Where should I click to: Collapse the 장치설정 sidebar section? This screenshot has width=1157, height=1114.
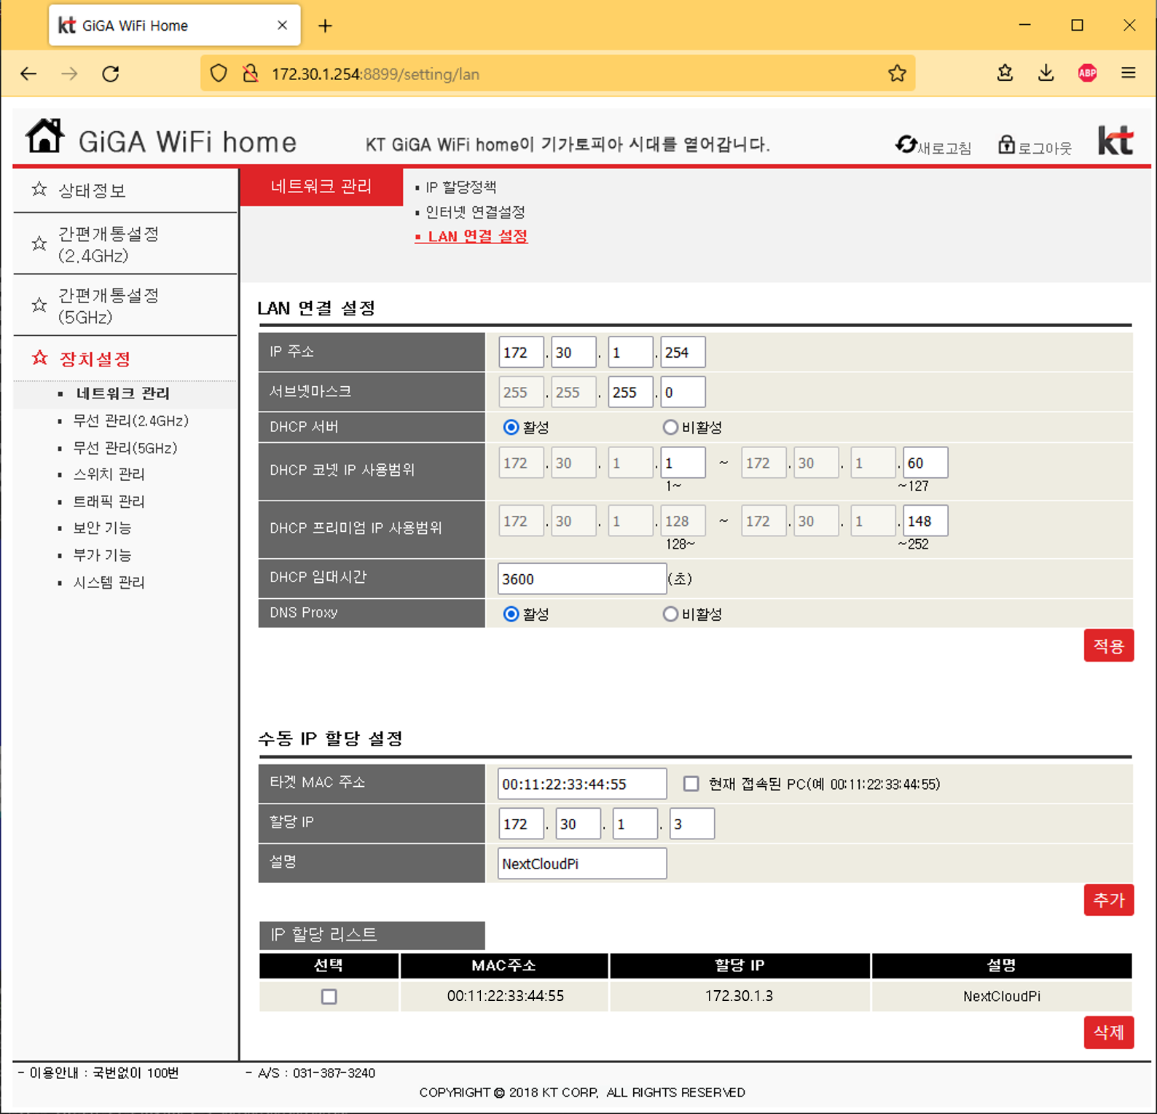95,359
